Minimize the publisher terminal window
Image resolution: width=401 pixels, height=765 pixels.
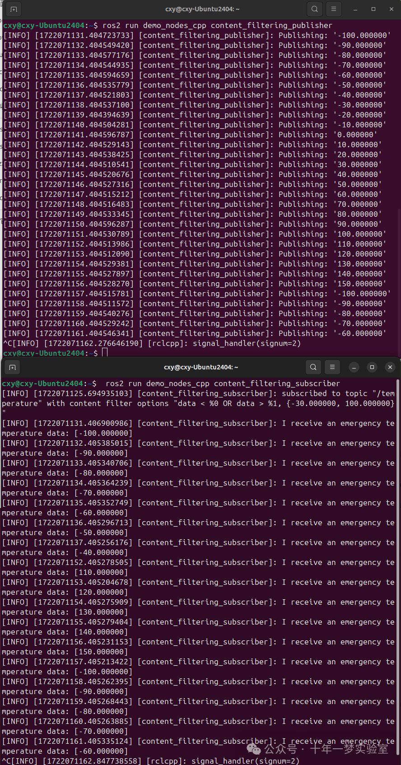355,9
